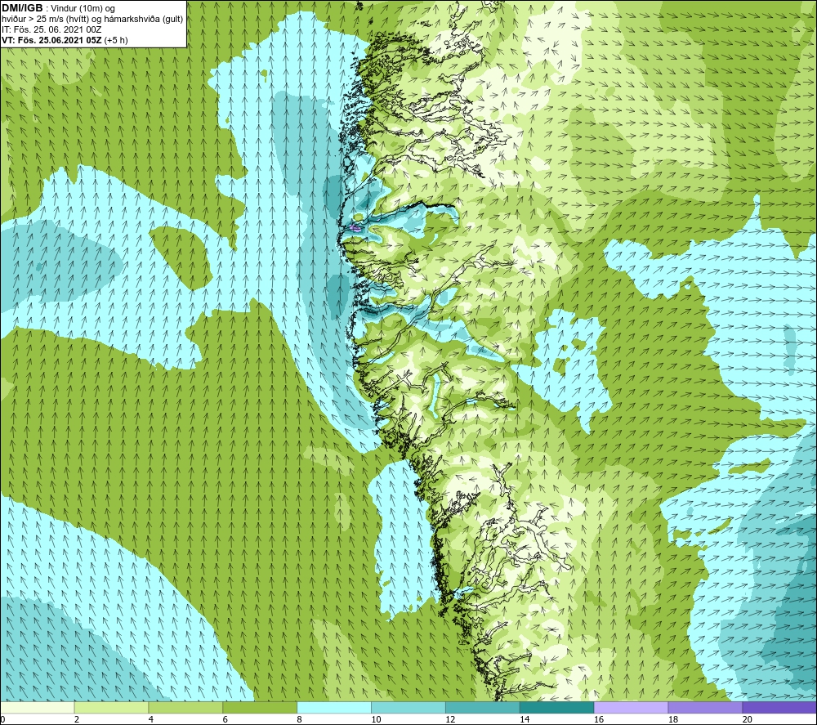Click the scale label '4'
The height and width of the screenshot is (725, 817).
click(150, 719)
